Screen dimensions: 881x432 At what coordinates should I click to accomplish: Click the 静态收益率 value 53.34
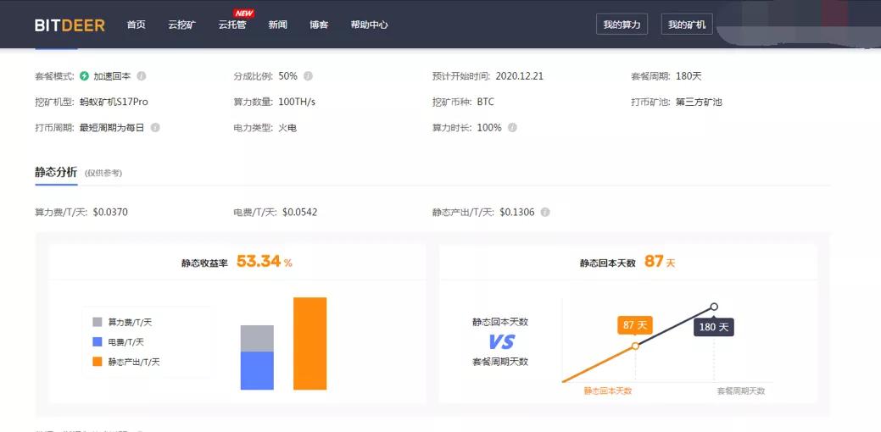tap(259, 261)
